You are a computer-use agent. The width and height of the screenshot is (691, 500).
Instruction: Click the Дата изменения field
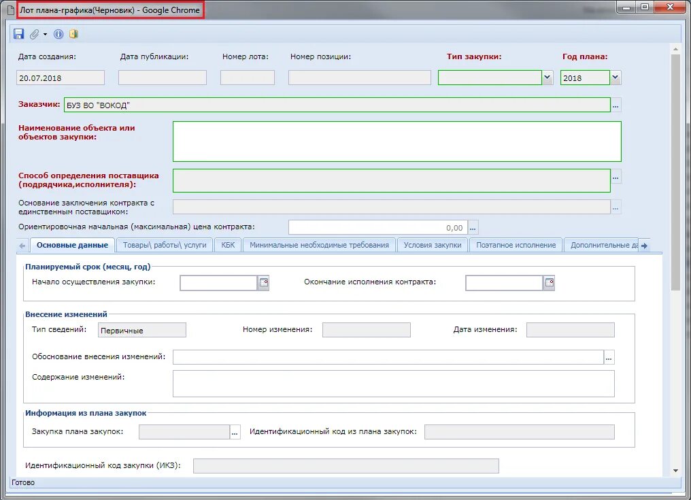[570, 330]
